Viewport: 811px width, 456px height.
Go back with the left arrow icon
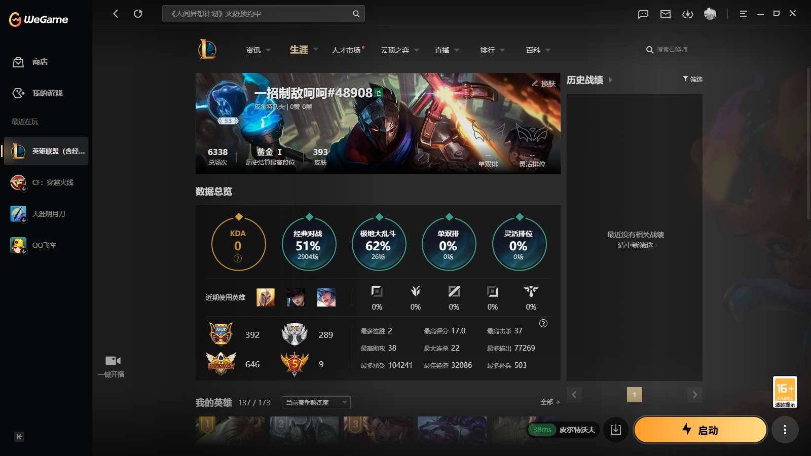116,14
